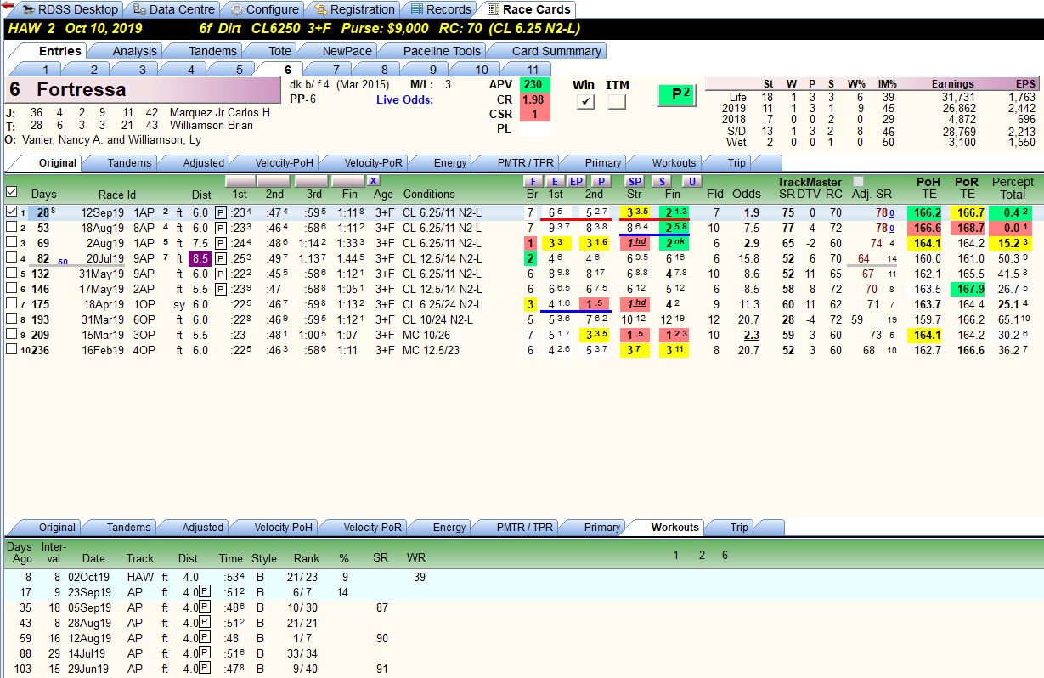1044x678 pixels.
Task: Open the Configure gear tab
Action: click(264, 9)
